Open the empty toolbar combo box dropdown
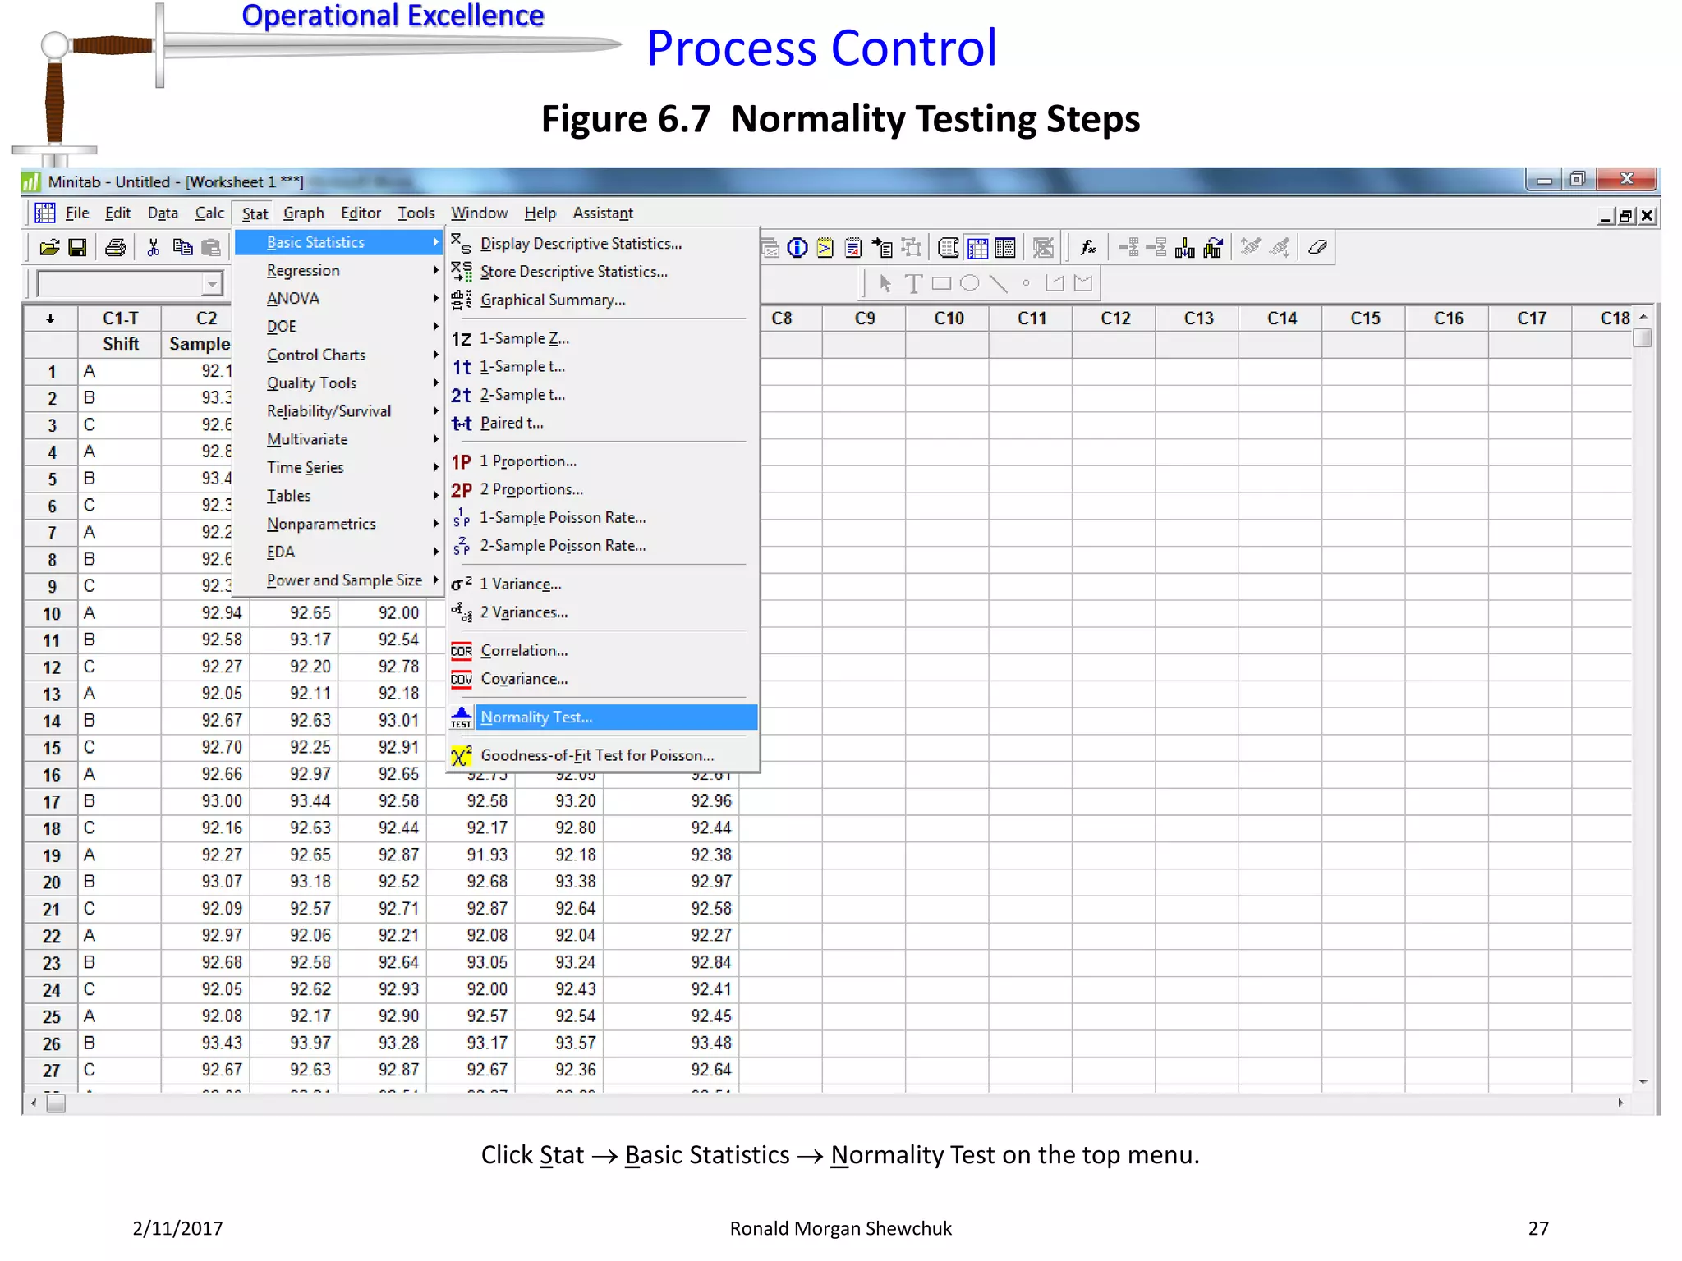Screen dimensions: 1682x1261 pos(212,284)
